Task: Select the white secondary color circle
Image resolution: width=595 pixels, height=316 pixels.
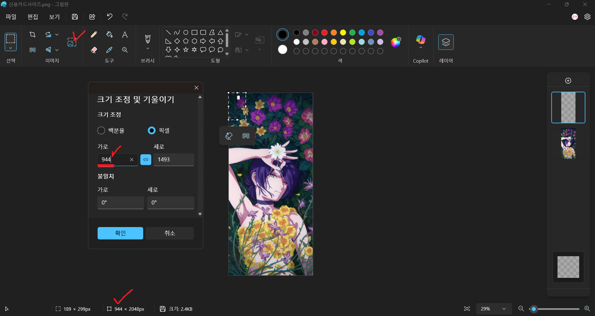Action: tap(283, 50)
